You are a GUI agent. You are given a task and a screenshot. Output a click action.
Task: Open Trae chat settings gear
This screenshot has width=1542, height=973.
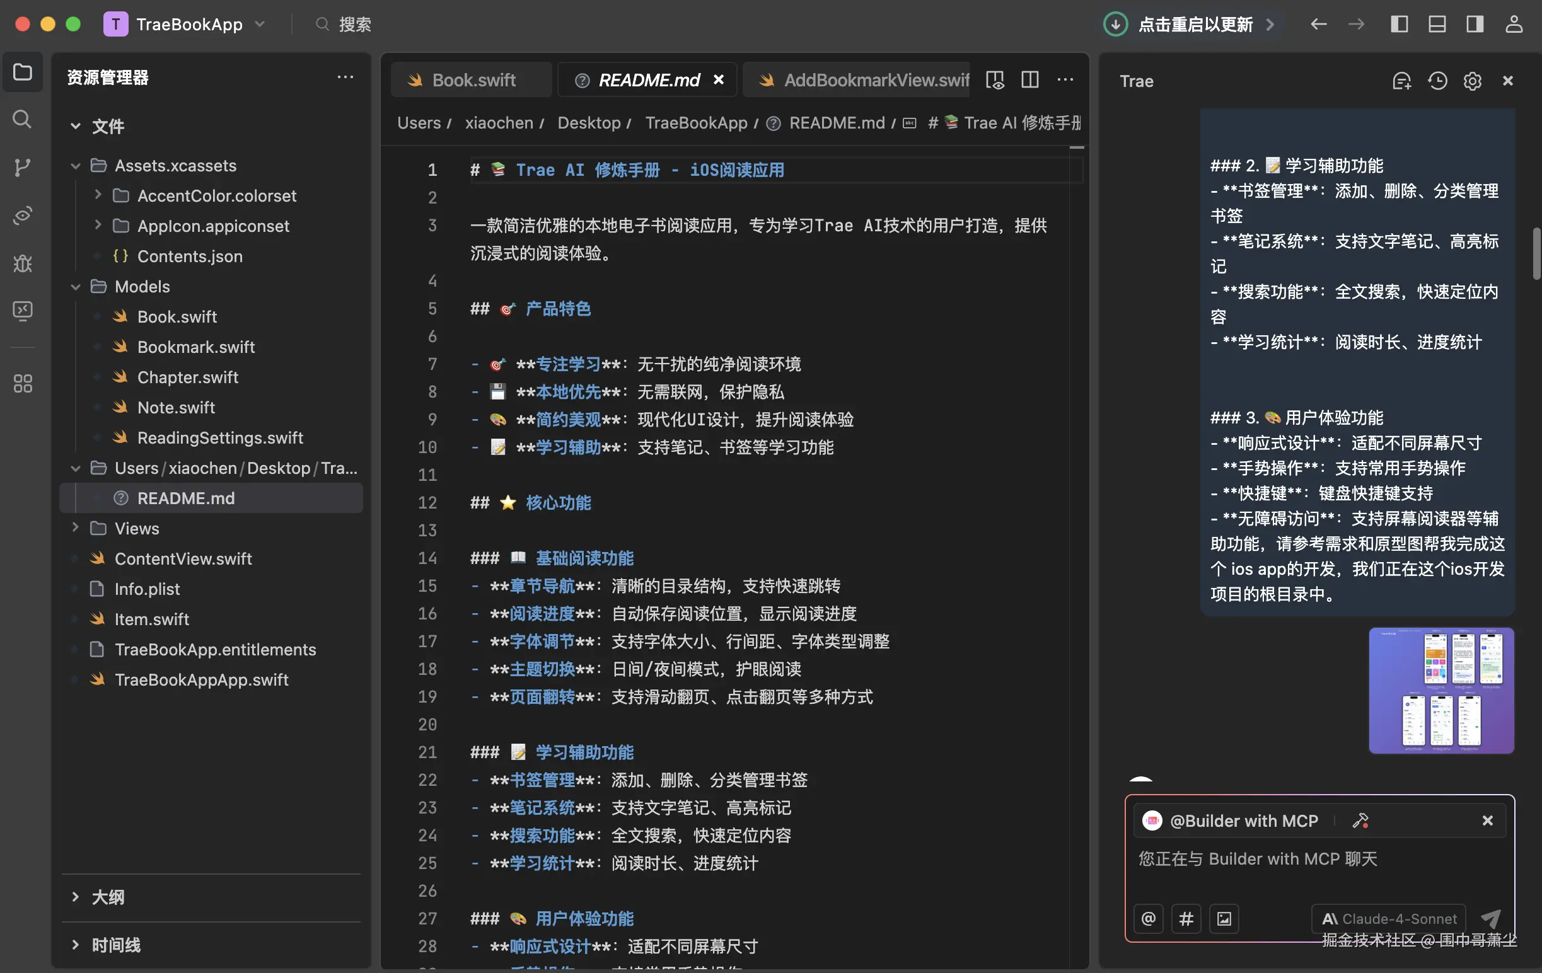coord(1472,81)
